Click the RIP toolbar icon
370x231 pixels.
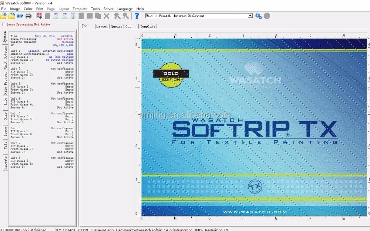click(x=20, y=16)
